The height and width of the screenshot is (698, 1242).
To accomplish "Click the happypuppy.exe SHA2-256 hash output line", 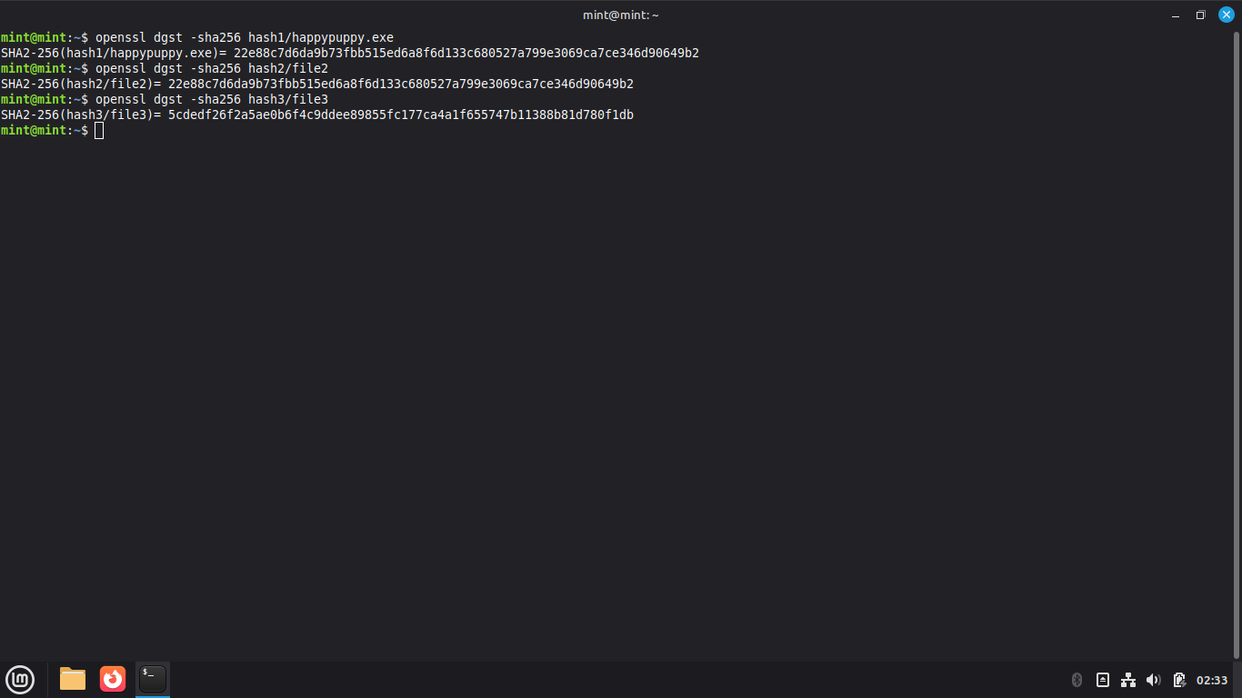I will pos(350,54).
